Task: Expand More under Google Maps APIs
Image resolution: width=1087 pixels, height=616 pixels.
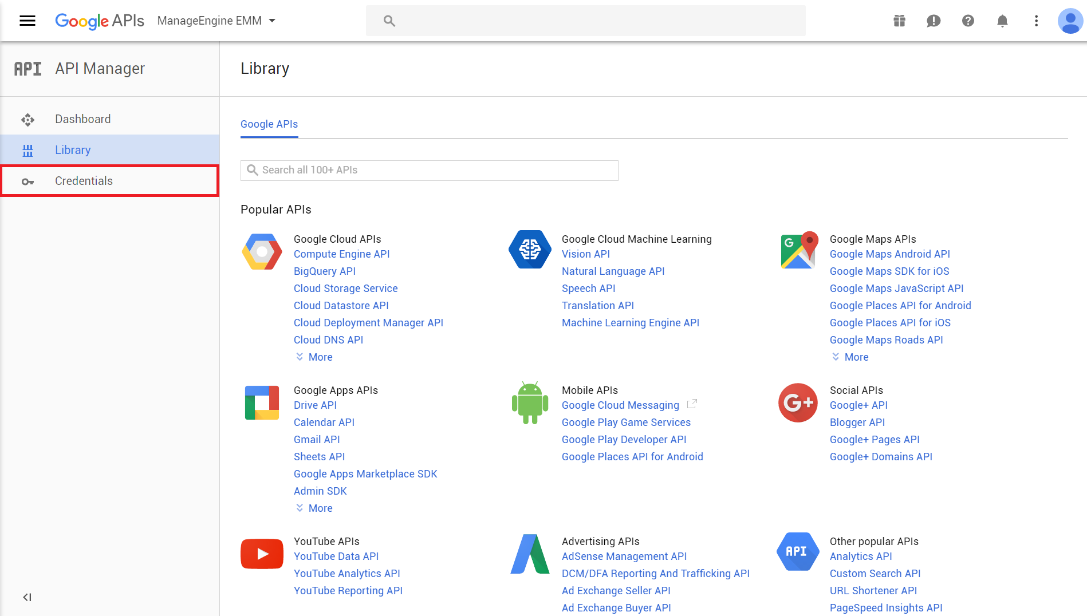Action: [850, 357]
